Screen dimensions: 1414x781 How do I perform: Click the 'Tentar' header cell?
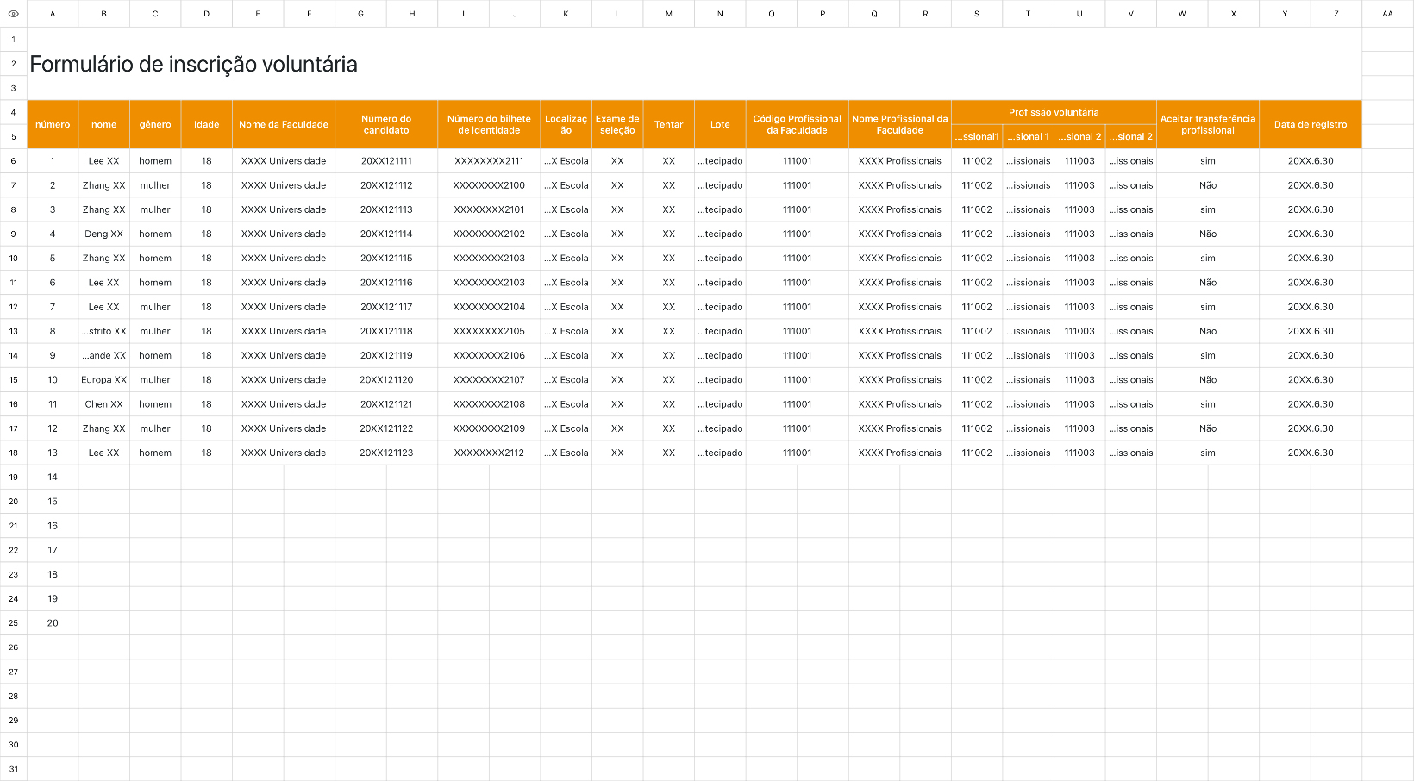(x=669, y=125)
